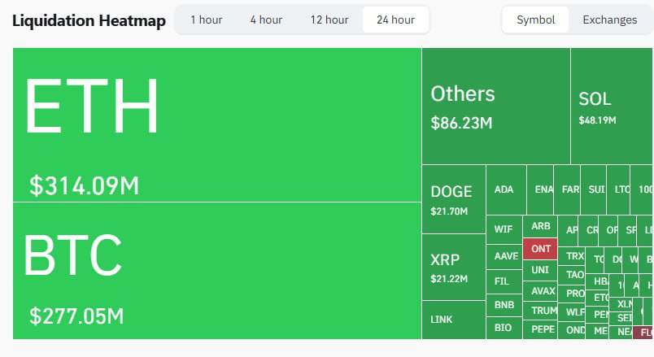
Task: Open the WIF tile
Action: point(504,229)
